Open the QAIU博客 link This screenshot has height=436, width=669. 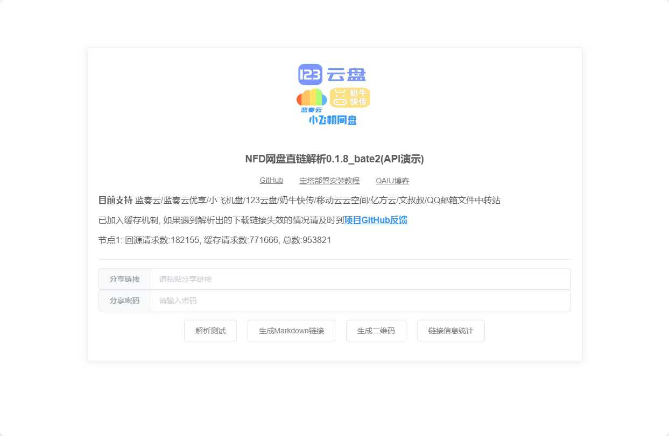[x=392, y=181]
